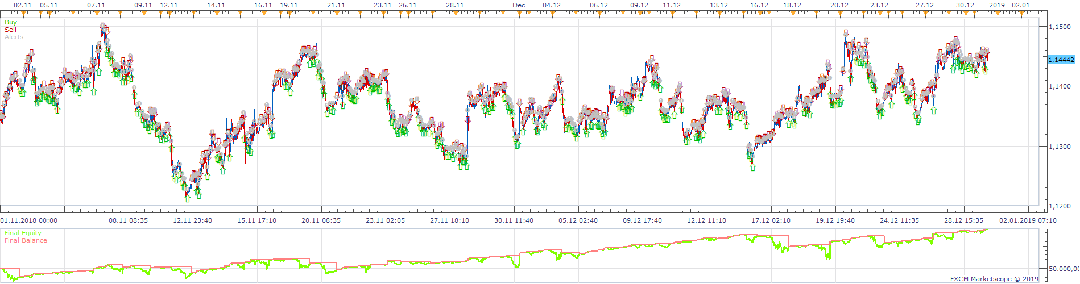Screen dimensions: 1080x284
Task: Click the 1,1400 price axis label
Action: coord(1060,86)
